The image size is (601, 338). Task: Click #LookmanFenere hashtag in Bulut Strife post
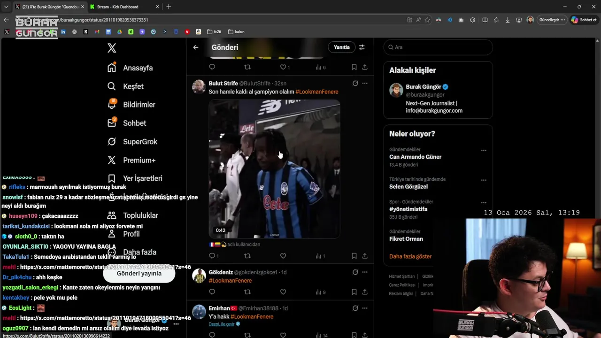(x=317, y=92)
